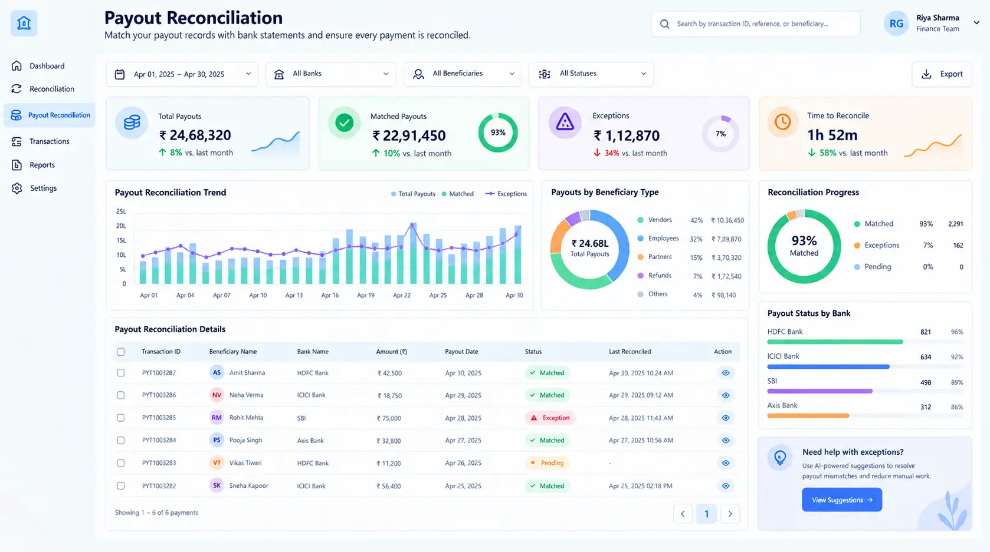Click the Total Payouts coins icon
This screenshot has height=552, width=990.
pos(132,123)
